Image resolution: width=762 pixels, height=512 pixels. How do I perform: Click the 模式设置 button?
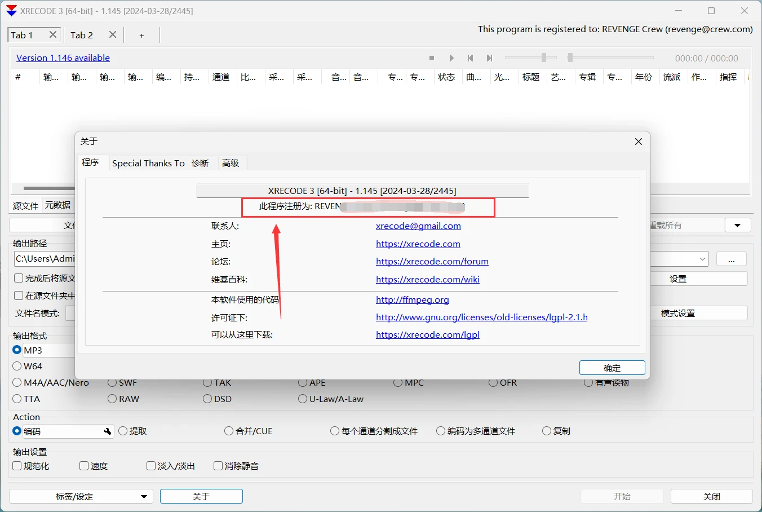pyautogui.click(x=699, y=313)
